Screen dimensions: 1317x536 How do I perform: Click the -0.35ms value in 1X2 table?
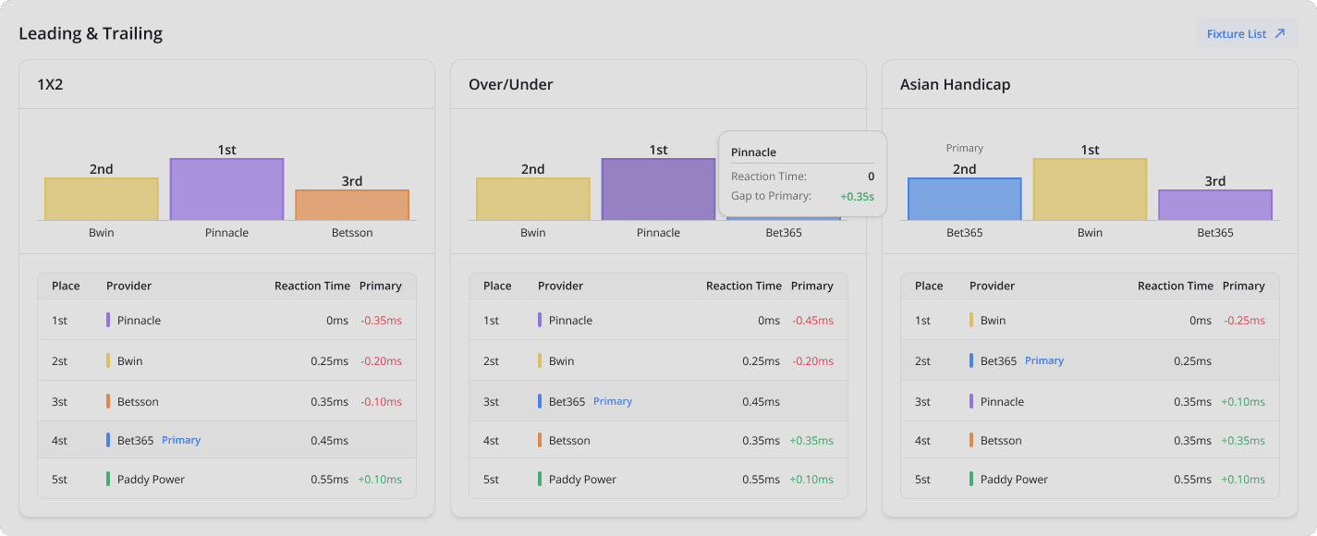coord(381,321)
